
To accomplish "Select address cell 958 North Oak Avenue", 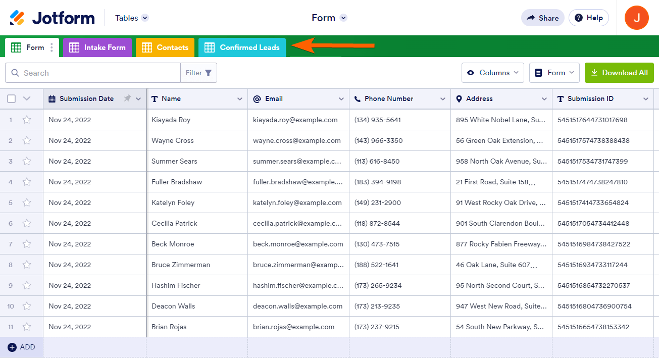I will (x=501, y=161).
